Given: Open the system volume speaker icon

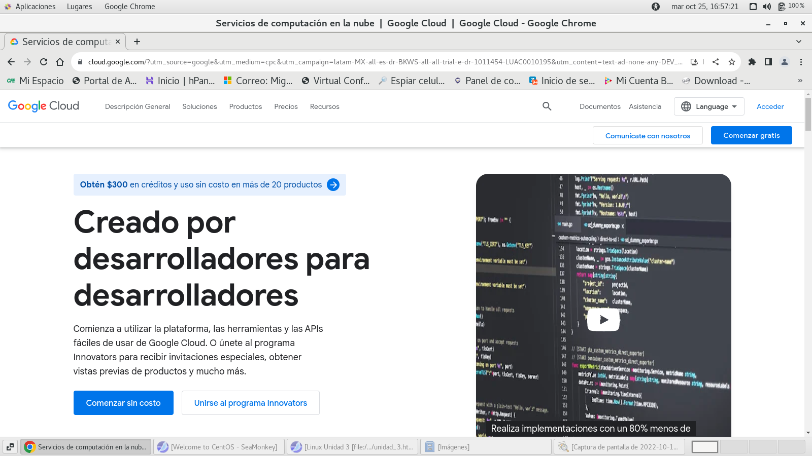Looking at the screenshot, I should 767,7.
